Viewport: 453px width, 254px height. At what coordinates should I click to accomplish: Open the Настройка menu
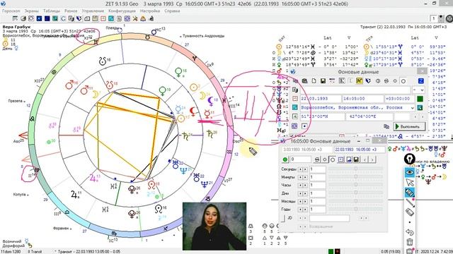click(150, 11)
